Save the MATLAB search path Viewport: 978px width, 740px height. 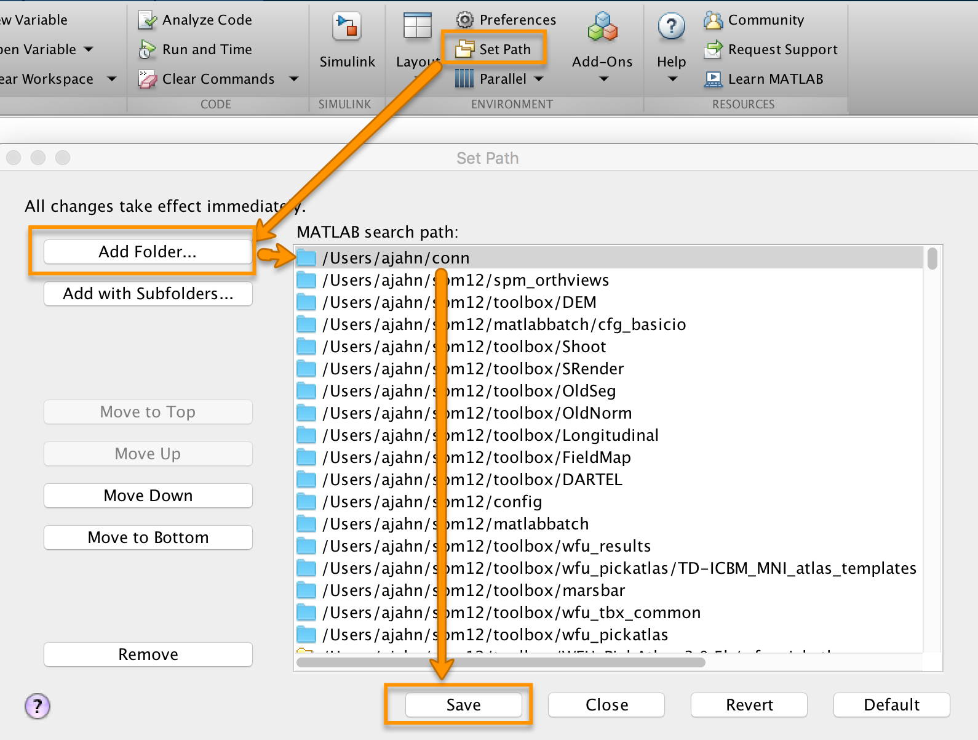tap(464, 705)
